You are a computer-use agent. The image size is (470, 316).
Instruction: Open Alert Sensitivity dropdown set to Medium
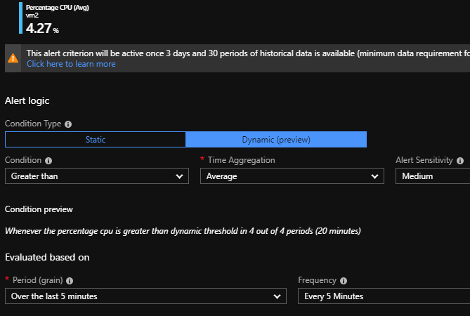tap(431, 176)
